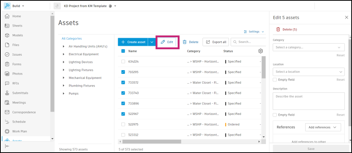Uncheck the box for asset 733572

[123, 82]
